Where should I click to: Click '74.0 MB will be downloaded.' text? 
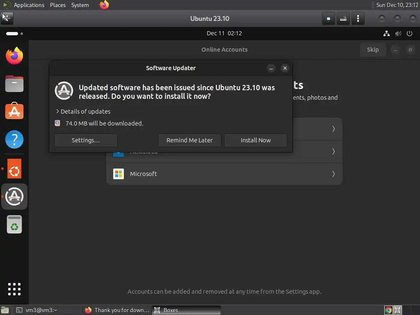105,123
